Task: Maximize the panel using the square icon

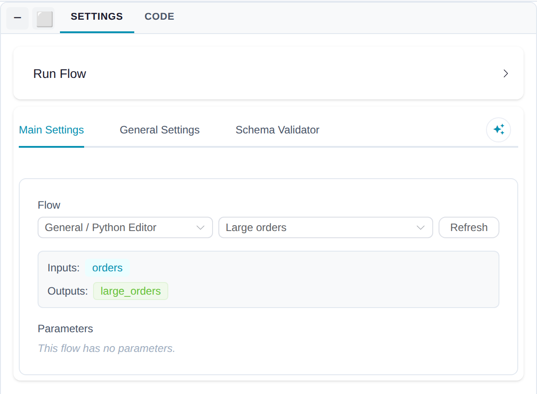Action: (44, 18)
